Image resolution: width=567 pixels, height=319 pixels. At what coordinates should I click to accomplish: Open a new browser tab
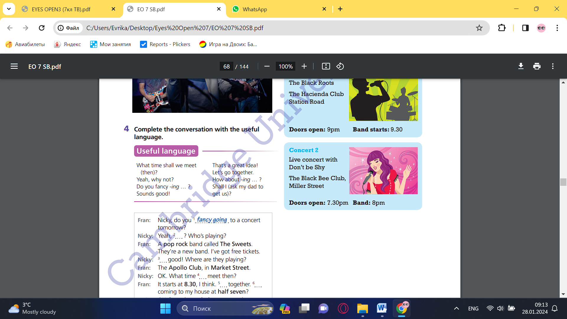[340, 9]
